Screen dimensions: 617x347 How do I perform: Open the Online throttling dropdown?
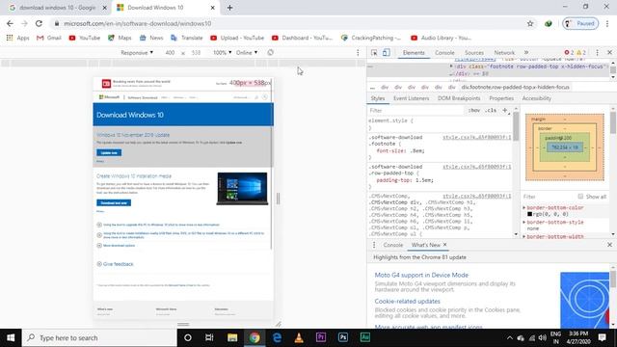[247, 52]
